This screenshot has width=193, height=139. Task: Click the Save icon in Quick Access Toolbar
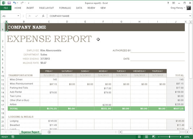point(9,3)
